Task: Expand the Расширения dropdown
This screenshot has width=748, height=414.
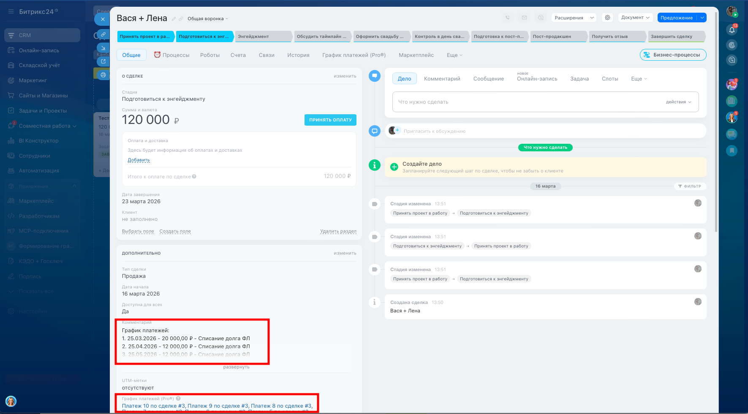Action: [x=574, y=18]
